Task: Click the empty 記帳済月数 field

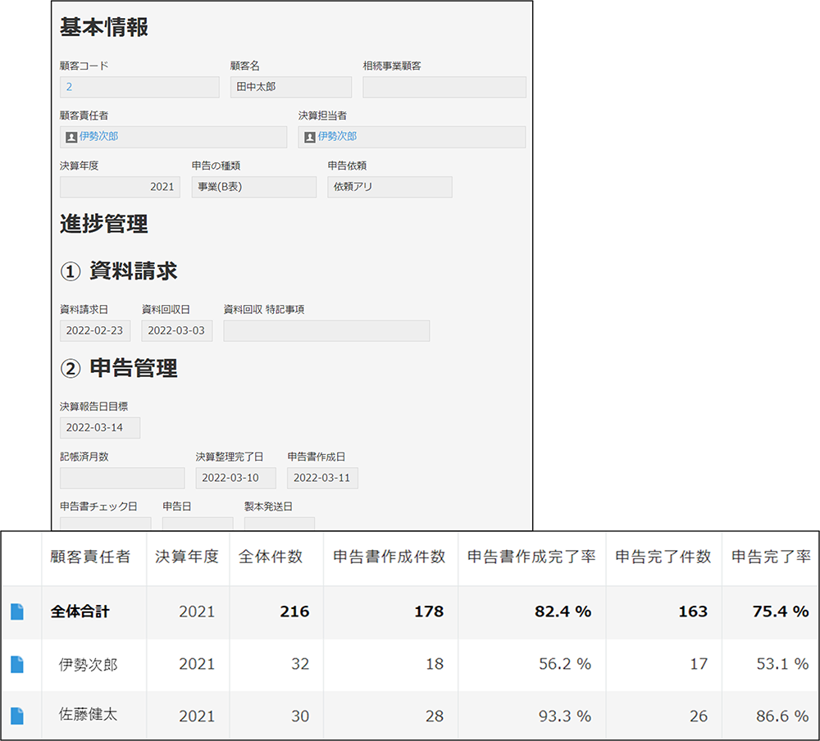Action: (x=122, y=478)
